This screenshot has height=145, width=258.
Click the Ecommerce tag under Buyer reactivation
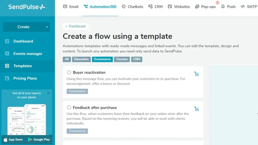tap(77, 91)
